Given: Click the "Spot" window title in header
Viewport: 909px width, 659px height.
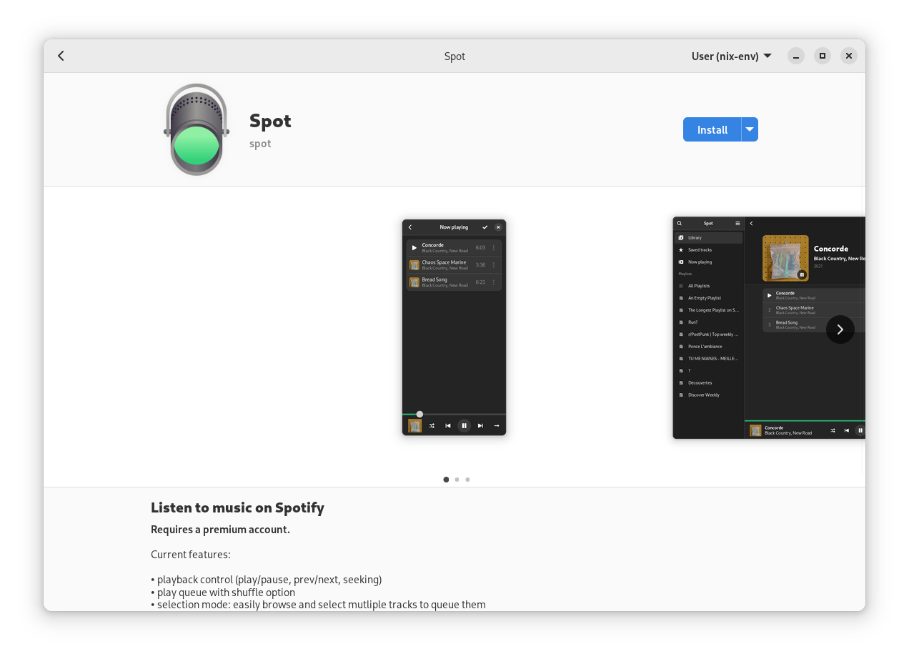Looking at the screenshot, I should click(454, 56).
